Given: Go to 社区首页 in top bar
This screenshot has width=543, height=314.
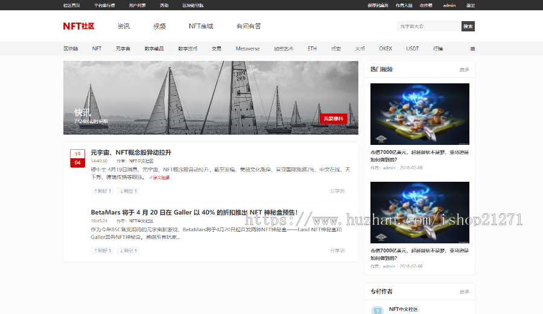Looking at the screenshot, I should pyautogui.click(x=72, y=5).
